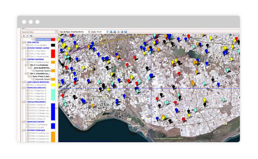The image size is (258, 159).
Task: Collapse the CARMEN CARMONA tree node
Action: point(23,59)
